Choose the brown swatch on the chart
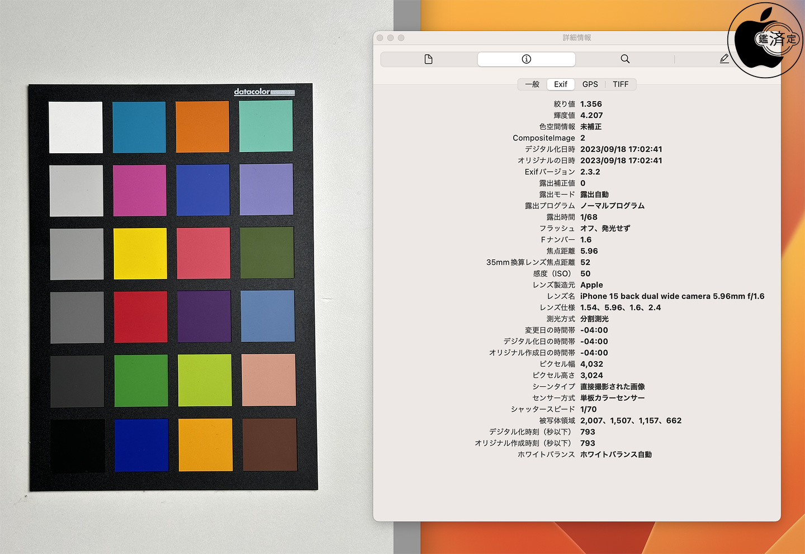The image size is (805, 554). point(269,444)
